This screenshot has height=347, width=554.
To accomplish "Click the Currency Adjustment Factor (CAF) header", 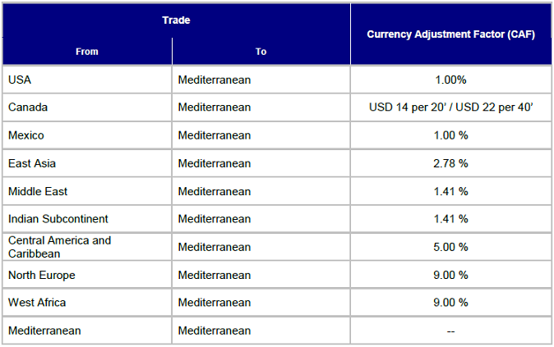I will 450,34.
